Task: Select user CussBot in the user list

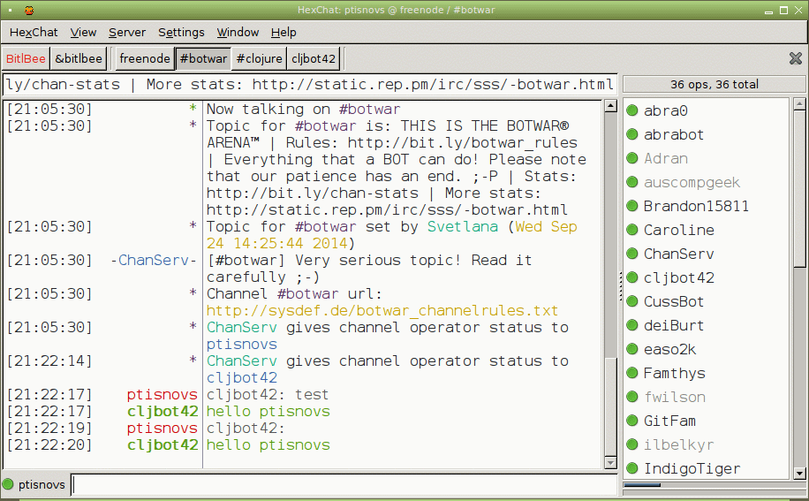Action: (x=707, y=301)
